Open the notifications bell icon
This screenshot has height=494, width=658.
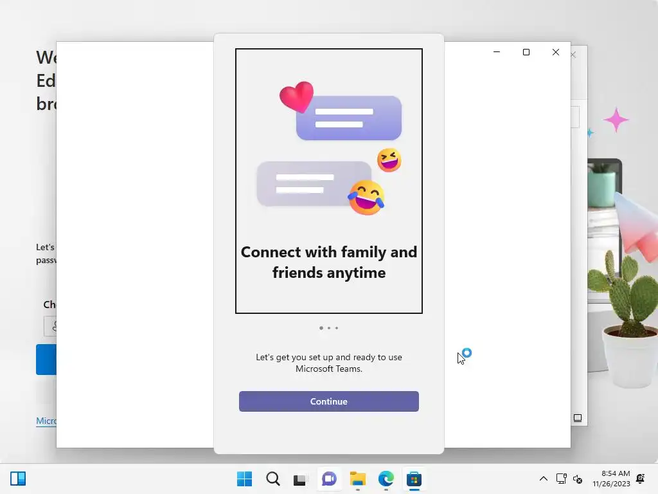tap(641, 479)
